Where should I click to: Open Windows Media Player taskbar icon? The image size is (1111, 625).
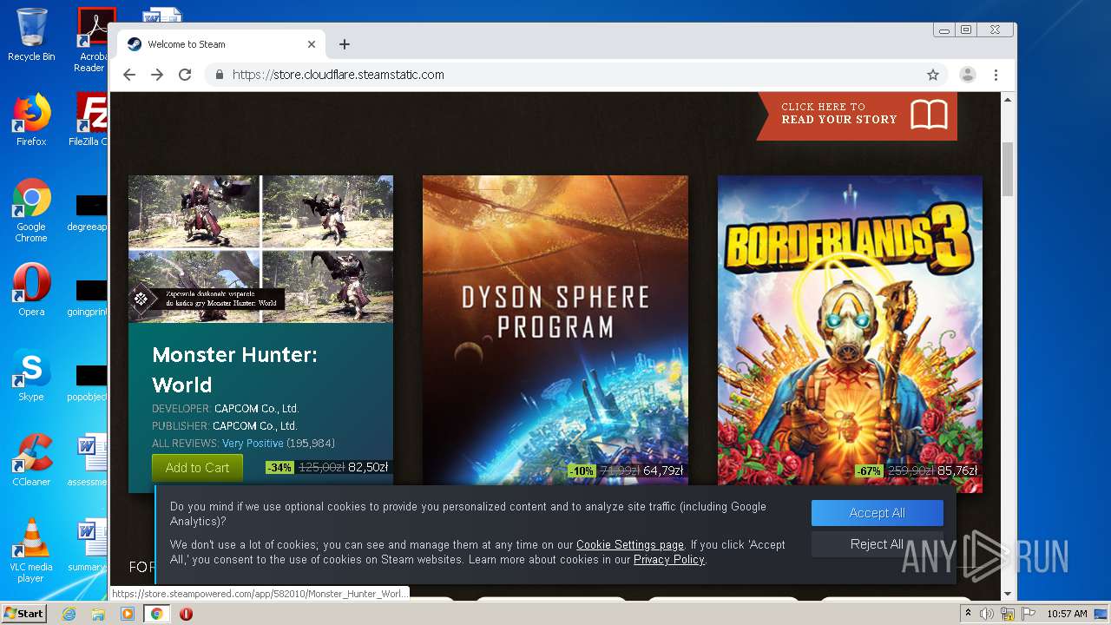coord(128,614)
